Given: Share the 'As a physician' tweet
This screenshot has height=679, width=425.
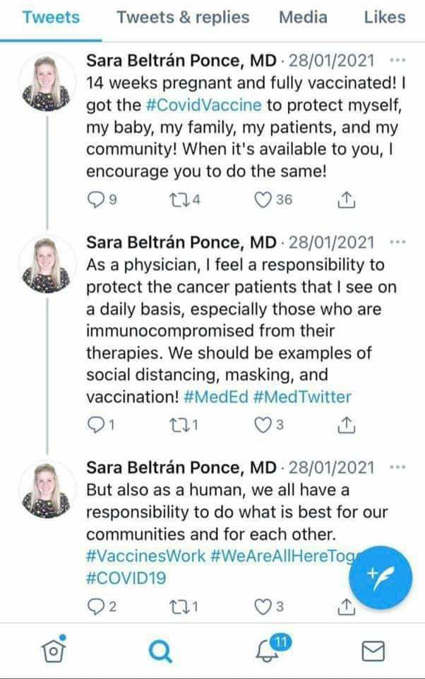Looking at the screenshot, I should (345, 425).
